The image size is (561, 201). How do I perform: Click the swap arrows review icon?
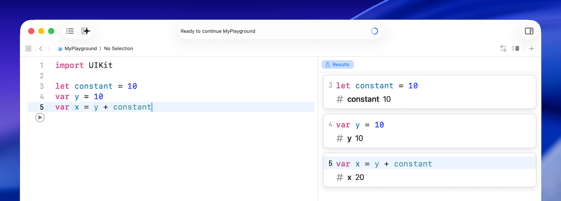tap(503, 48)
